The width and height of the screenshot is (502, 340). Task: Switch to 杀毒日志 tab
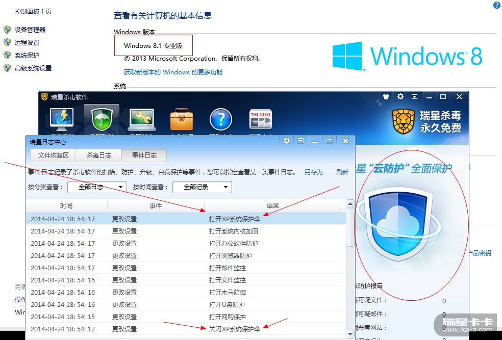click(99, 155)
